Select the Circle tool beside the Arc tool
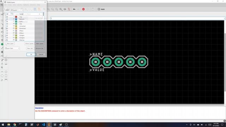 tap(6, 72)
